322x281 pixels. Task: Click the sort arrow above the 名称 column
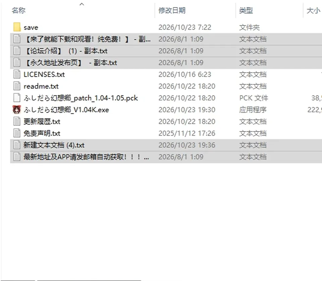[x=82, y=4]
